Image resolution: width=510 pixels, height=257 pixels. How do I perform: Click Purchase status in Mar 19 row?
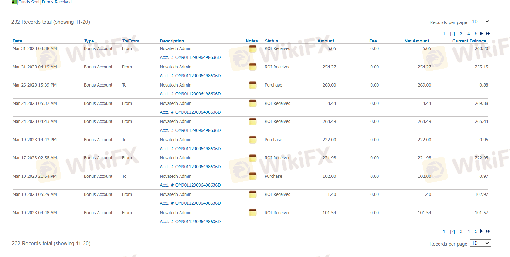point(273,140)
